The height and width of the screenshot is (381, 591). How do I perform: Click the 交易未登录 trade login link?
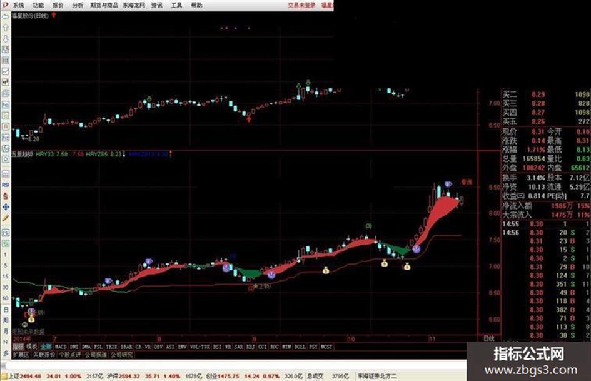click(x=302, y=5)
